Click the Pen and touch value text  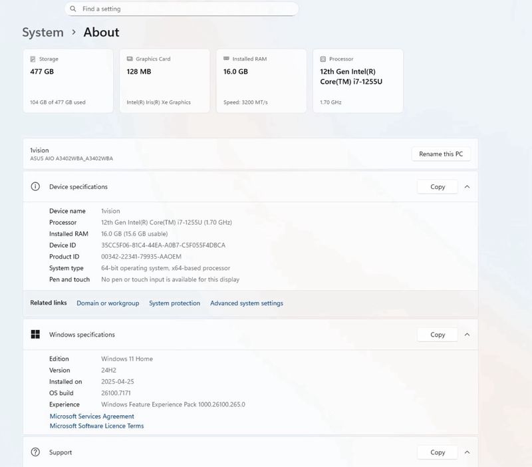point(170,279)
